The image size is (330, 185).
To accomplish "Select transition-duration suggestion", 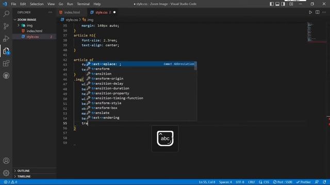I will click(141, 88).
